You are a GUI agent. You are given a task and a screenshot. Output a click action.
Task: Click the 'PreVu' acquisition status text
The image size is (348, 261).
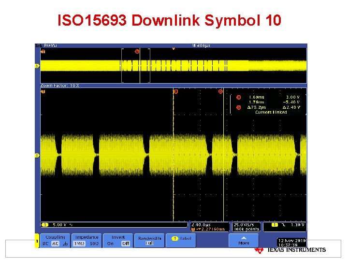tap(50, 45)
